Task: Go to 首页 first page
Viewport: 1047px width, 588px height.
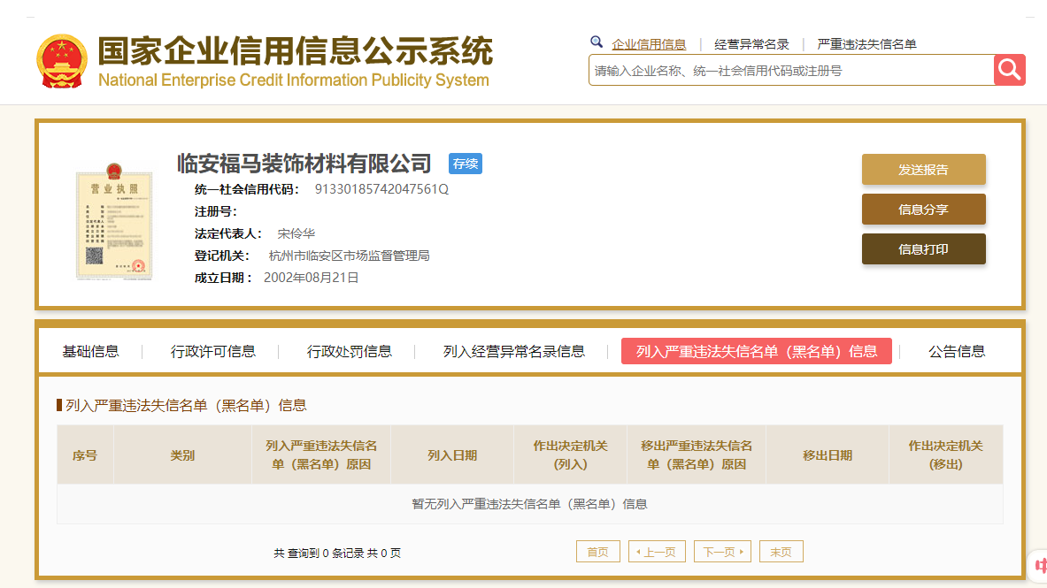Action: [x=597, y=552]
